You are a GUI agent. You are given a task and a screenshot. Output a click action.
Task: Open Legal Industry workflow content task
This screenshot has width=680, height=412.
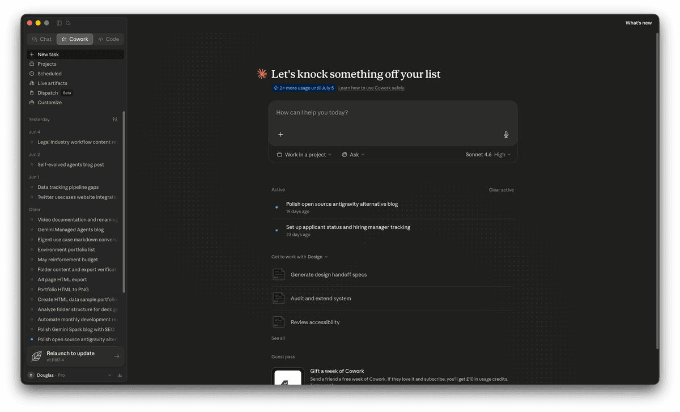coord(74,142)
